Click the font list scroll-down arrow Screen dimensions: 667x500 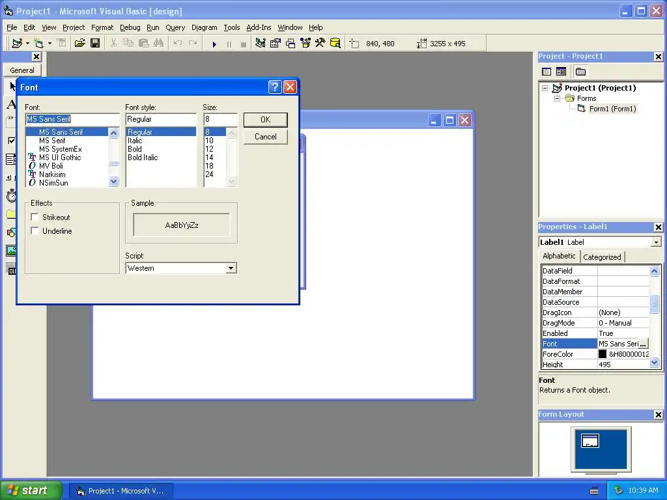pyautogui.click(x=113, y=182)
